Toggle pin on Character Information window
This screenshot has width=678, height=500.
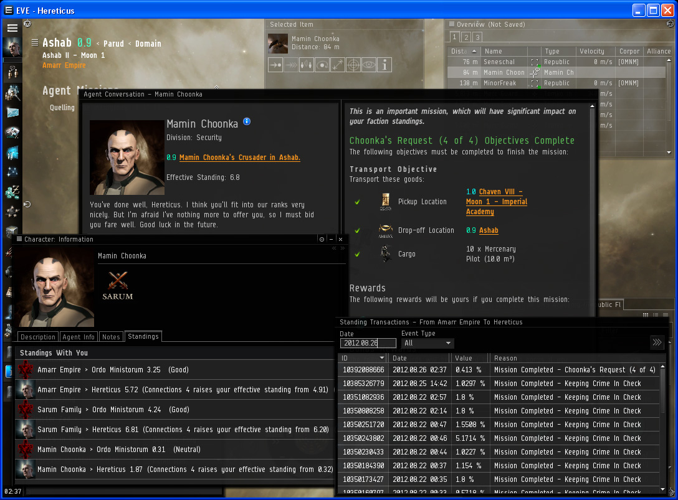322,239
